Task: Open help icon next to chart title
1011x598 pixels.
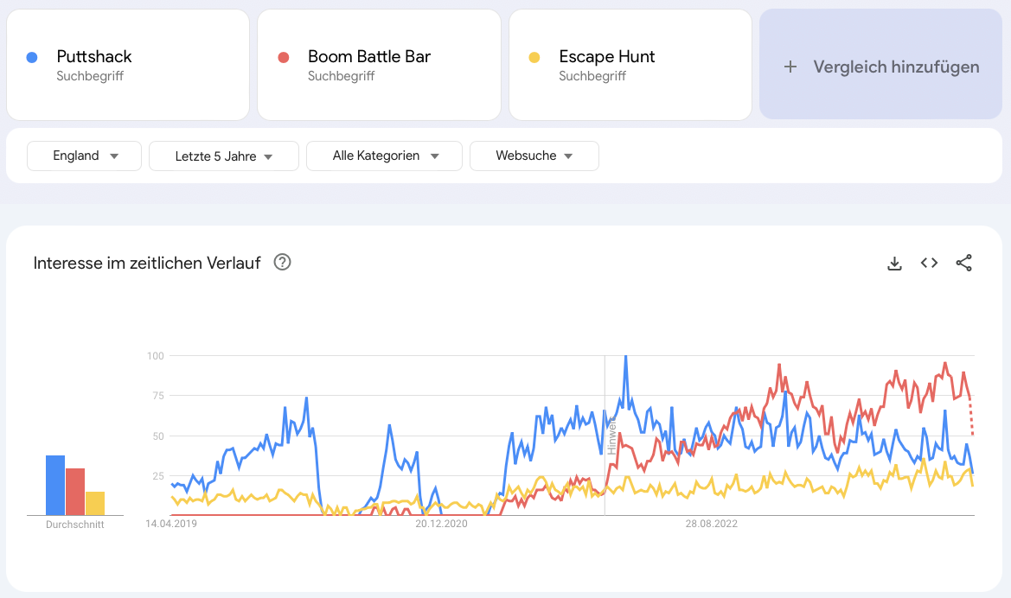Action: pos(282,263)
